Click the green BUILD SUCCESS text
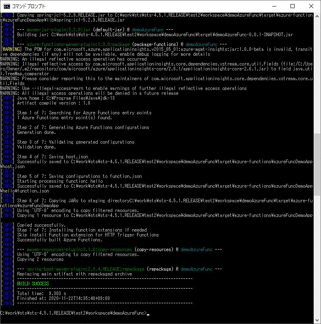This screenshot has height=324, width=321. click(33, 284)
